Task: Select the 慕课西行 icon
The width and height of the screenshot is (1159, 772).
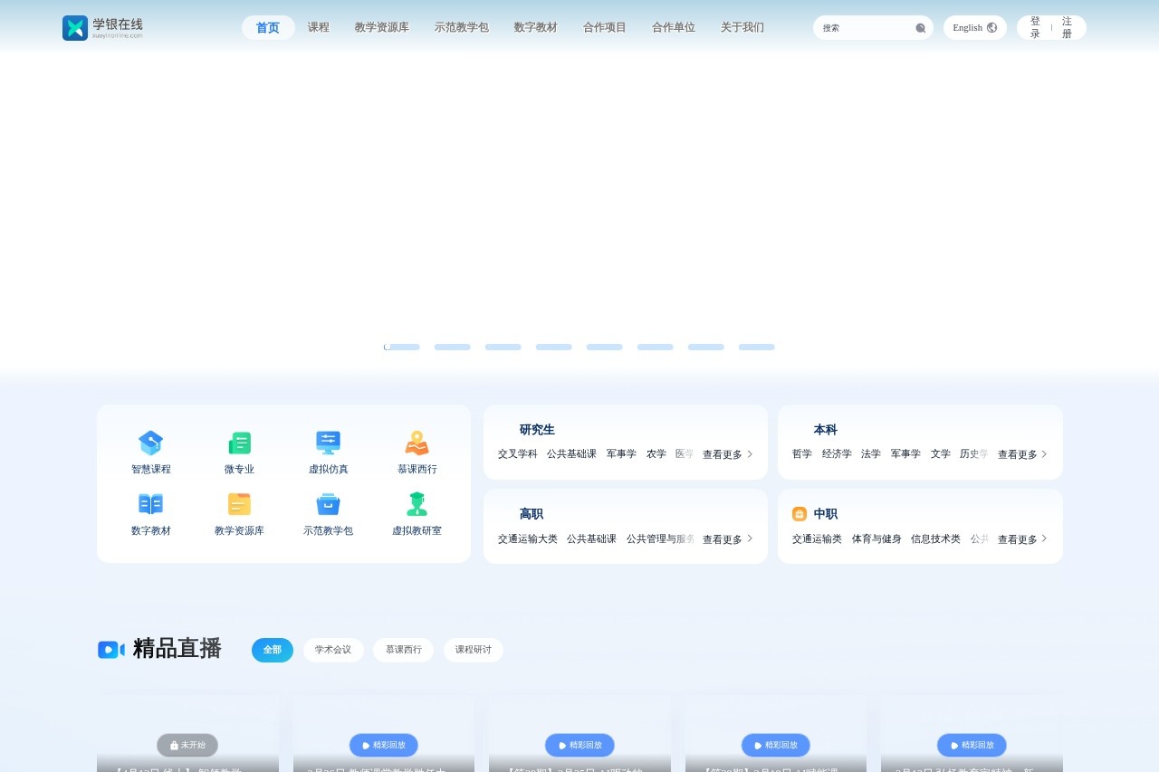Action: click(x=417, y=443)
